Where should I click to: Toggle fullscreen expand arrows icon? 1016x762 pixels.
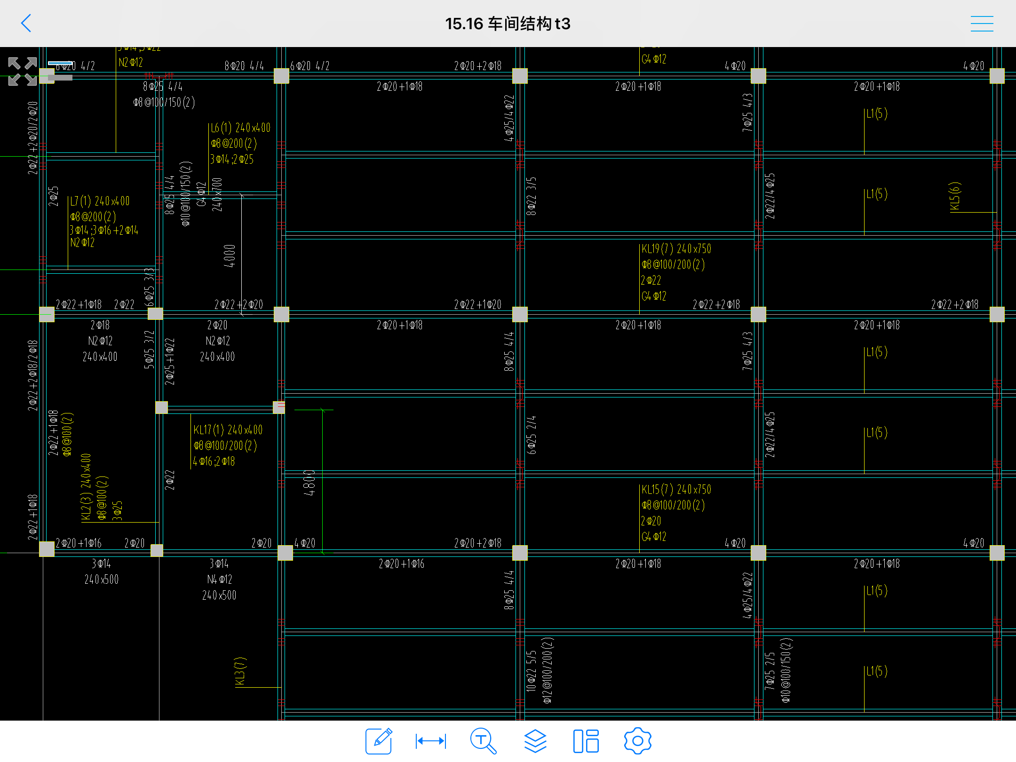[23, 71]
